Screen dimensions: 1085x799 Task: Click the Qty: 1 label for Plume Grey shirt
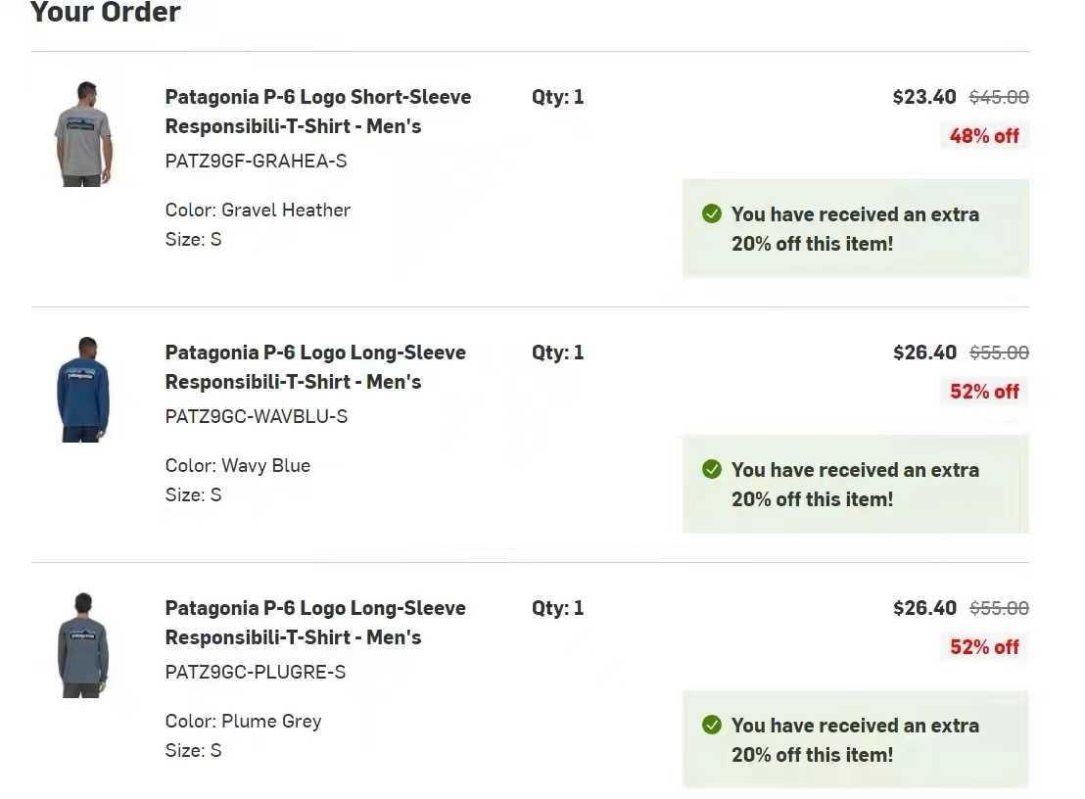tap(557, 608)
